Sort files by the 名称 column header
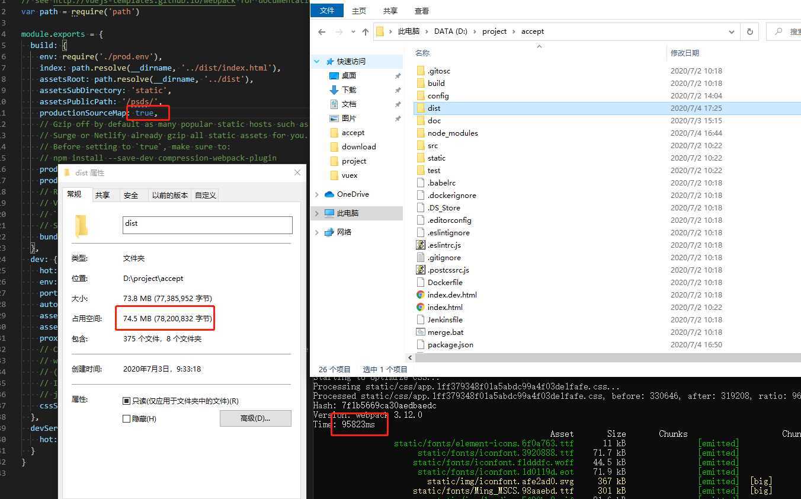Image resolution: width=801 pixels, height=499 pixels. (x=422, y=53)
